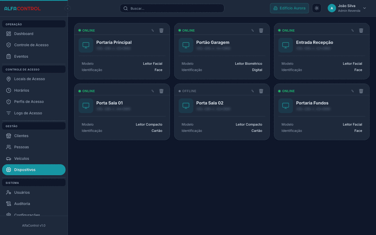376x235 pixels.
Task: Click the Portaria Principal device name
Action: (x=114, y=42)
